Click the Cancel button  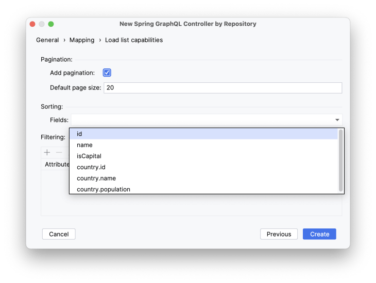click(59, 234)
